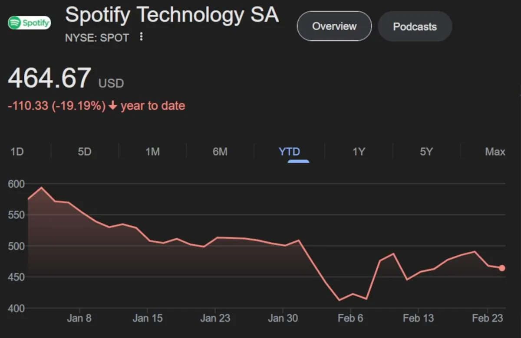
Task: Click the Feb 6 date axis label
Action: (350, 318)
